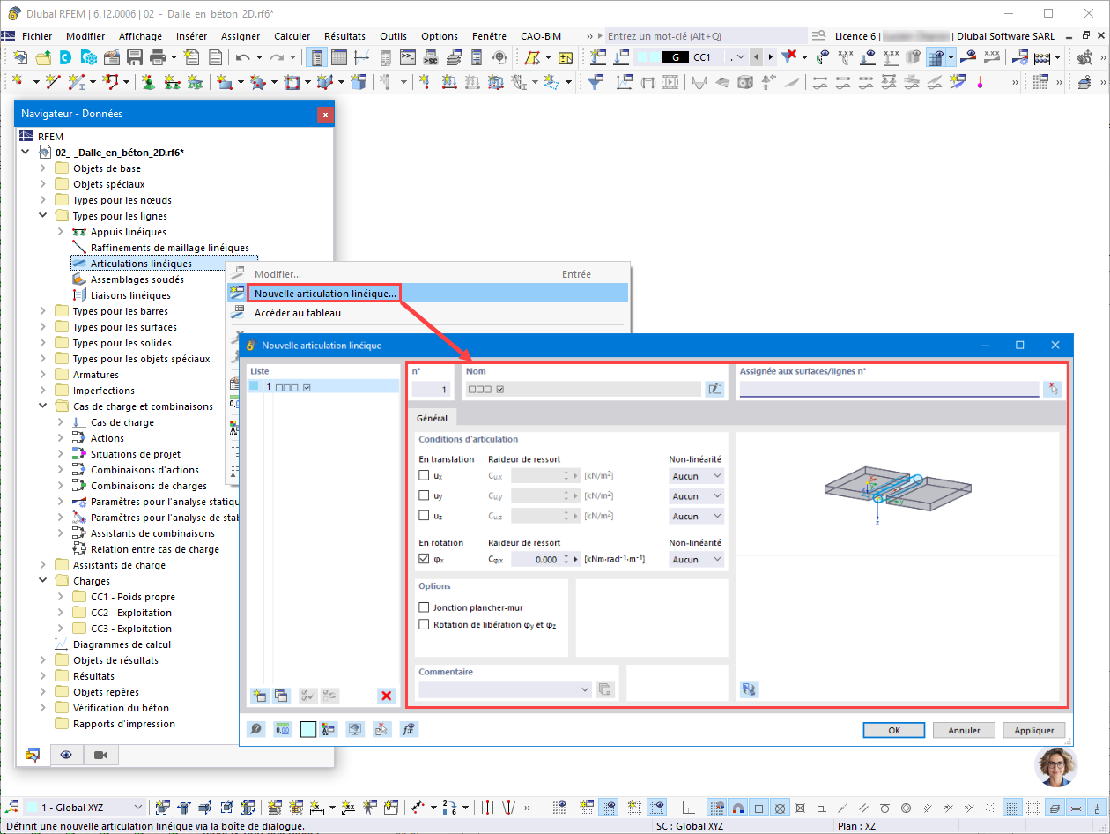This screenshot has width=1110, height=834.
Task: Expand CC1 - Poids propre folder
Action: 60,597
